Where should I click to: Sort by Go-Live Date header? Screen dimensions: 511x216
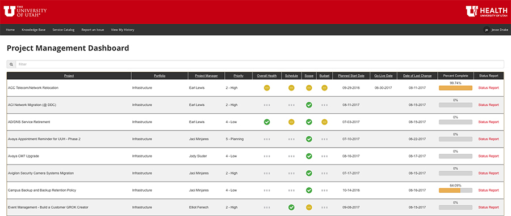[384, 76]
